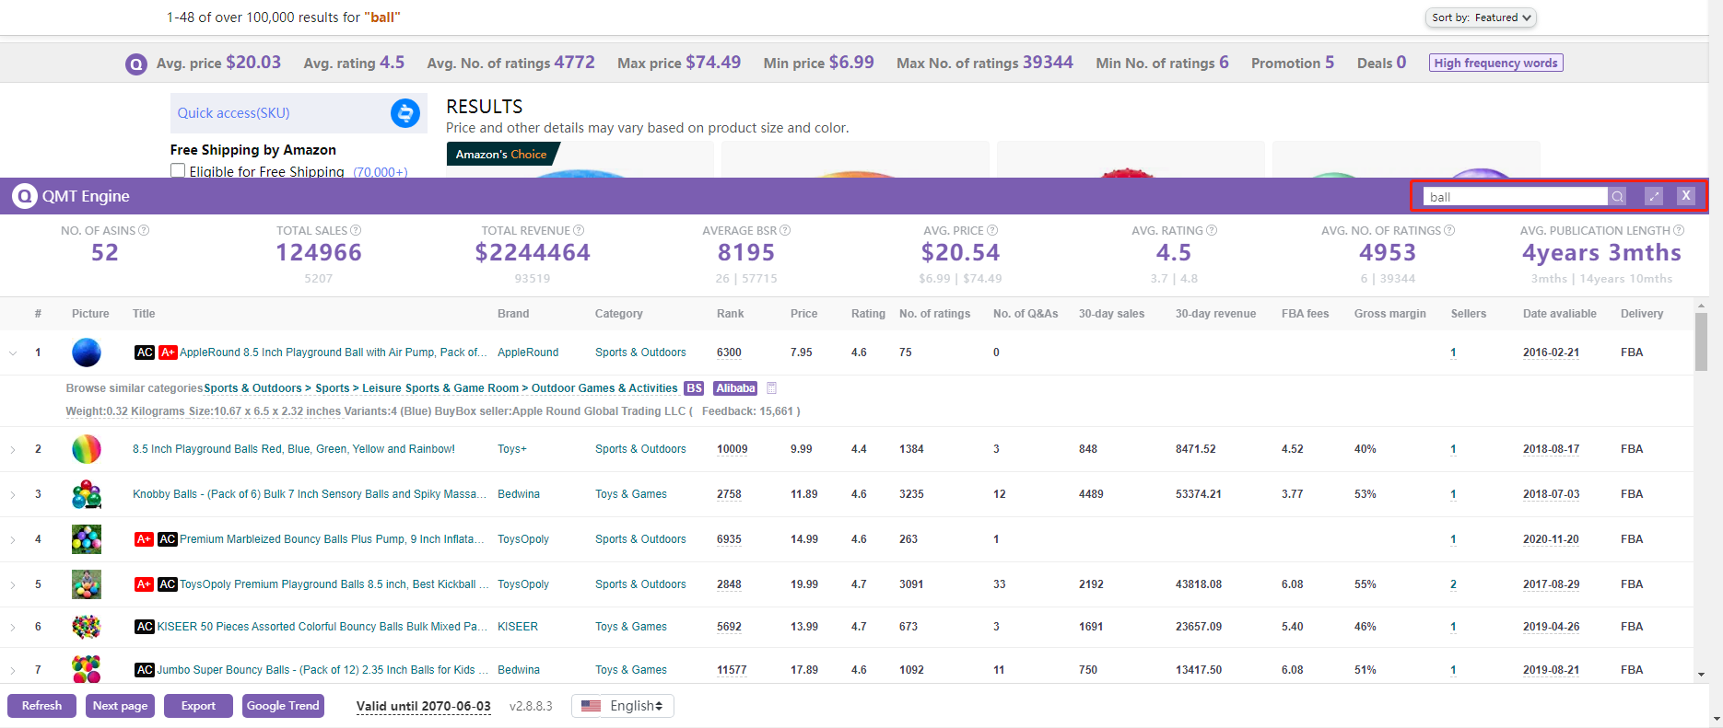
Task: Show the help tooltip for TOTAL SALES
Action: click(356, 230)
